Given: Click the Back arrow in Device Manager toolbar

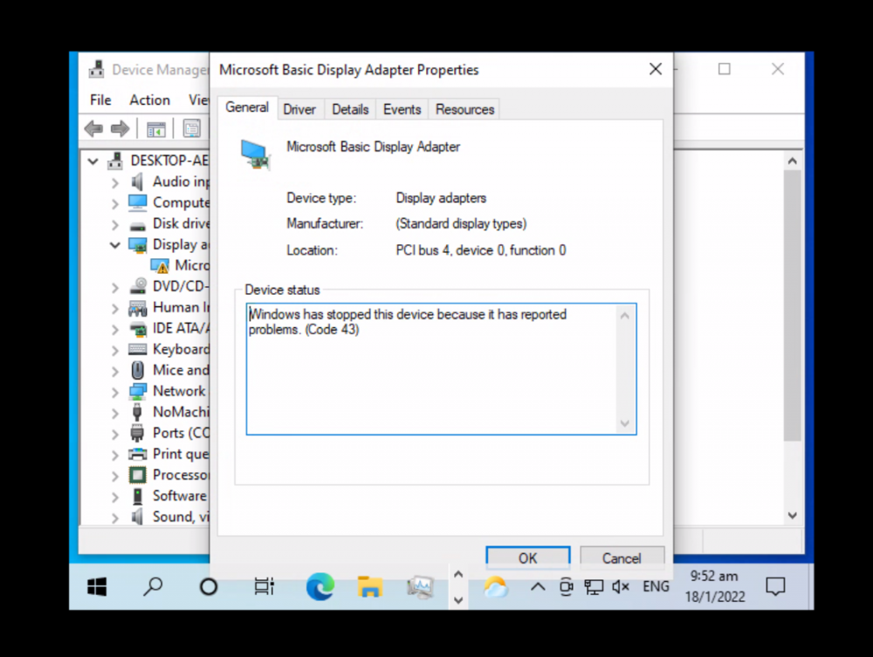Looking at the screenshot, I should point(93,129).
